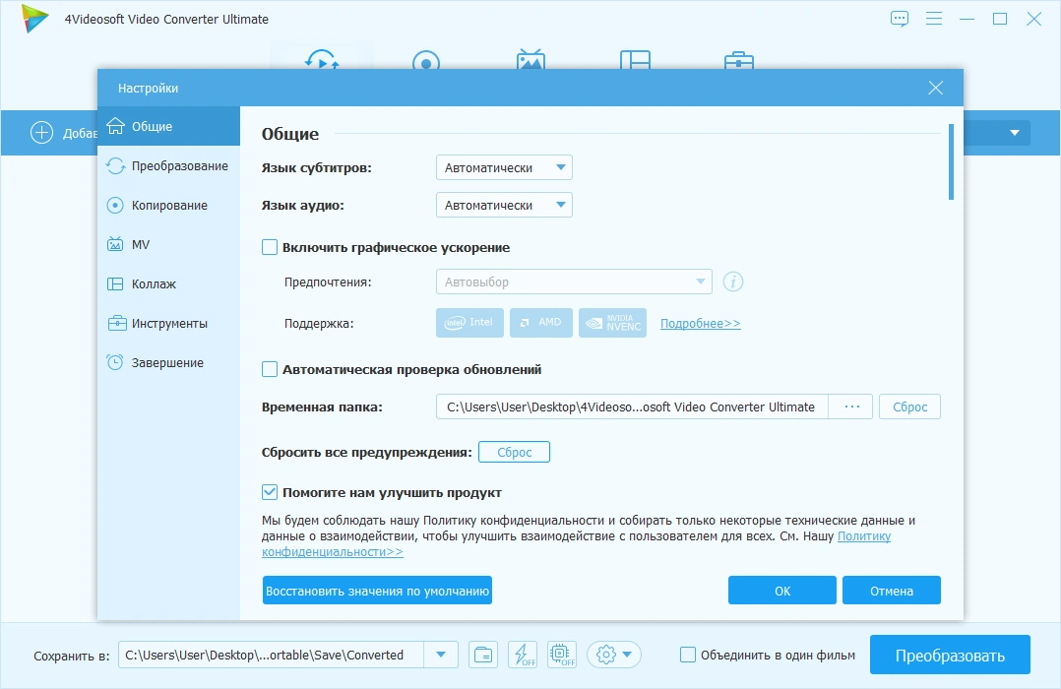Click the 4Videosoft application logo

click(35, 19)
